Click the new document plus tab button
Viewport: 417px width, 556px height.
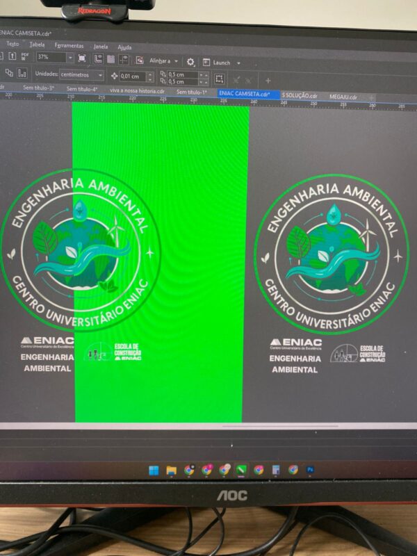click(371, 97)
